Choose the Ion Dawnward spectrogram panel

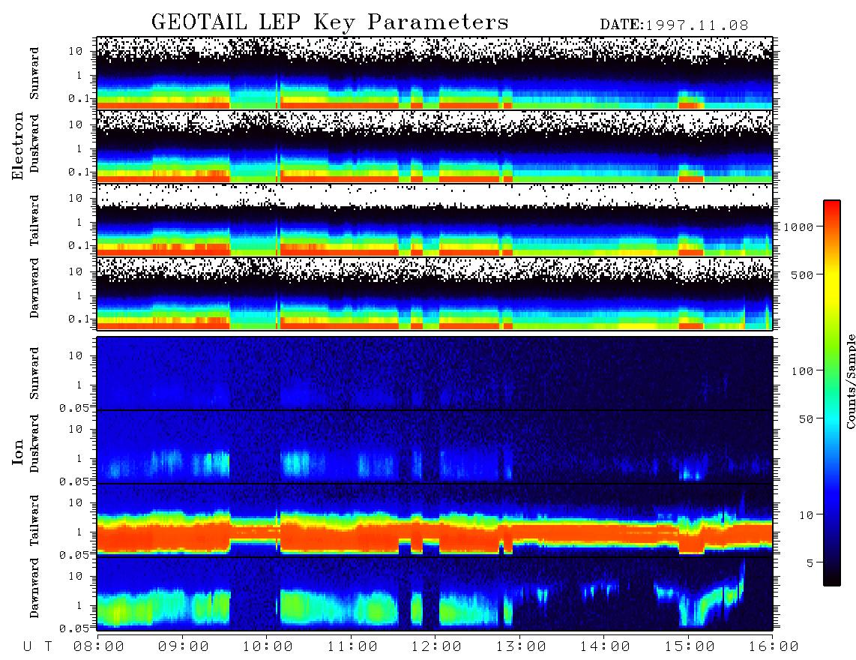pyautogui.click(x=435, y=594)
